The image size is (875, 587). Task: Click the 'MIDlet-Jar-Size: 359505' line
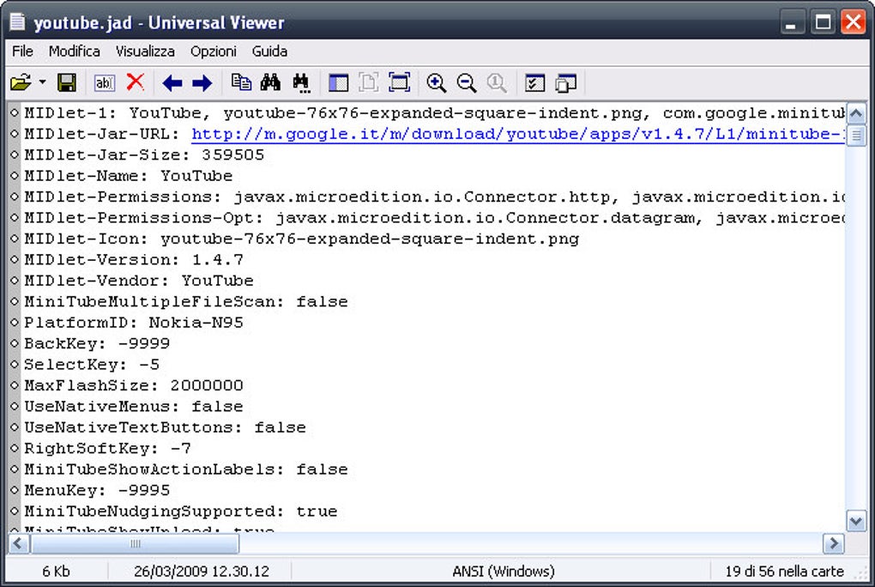click(144, 154)
